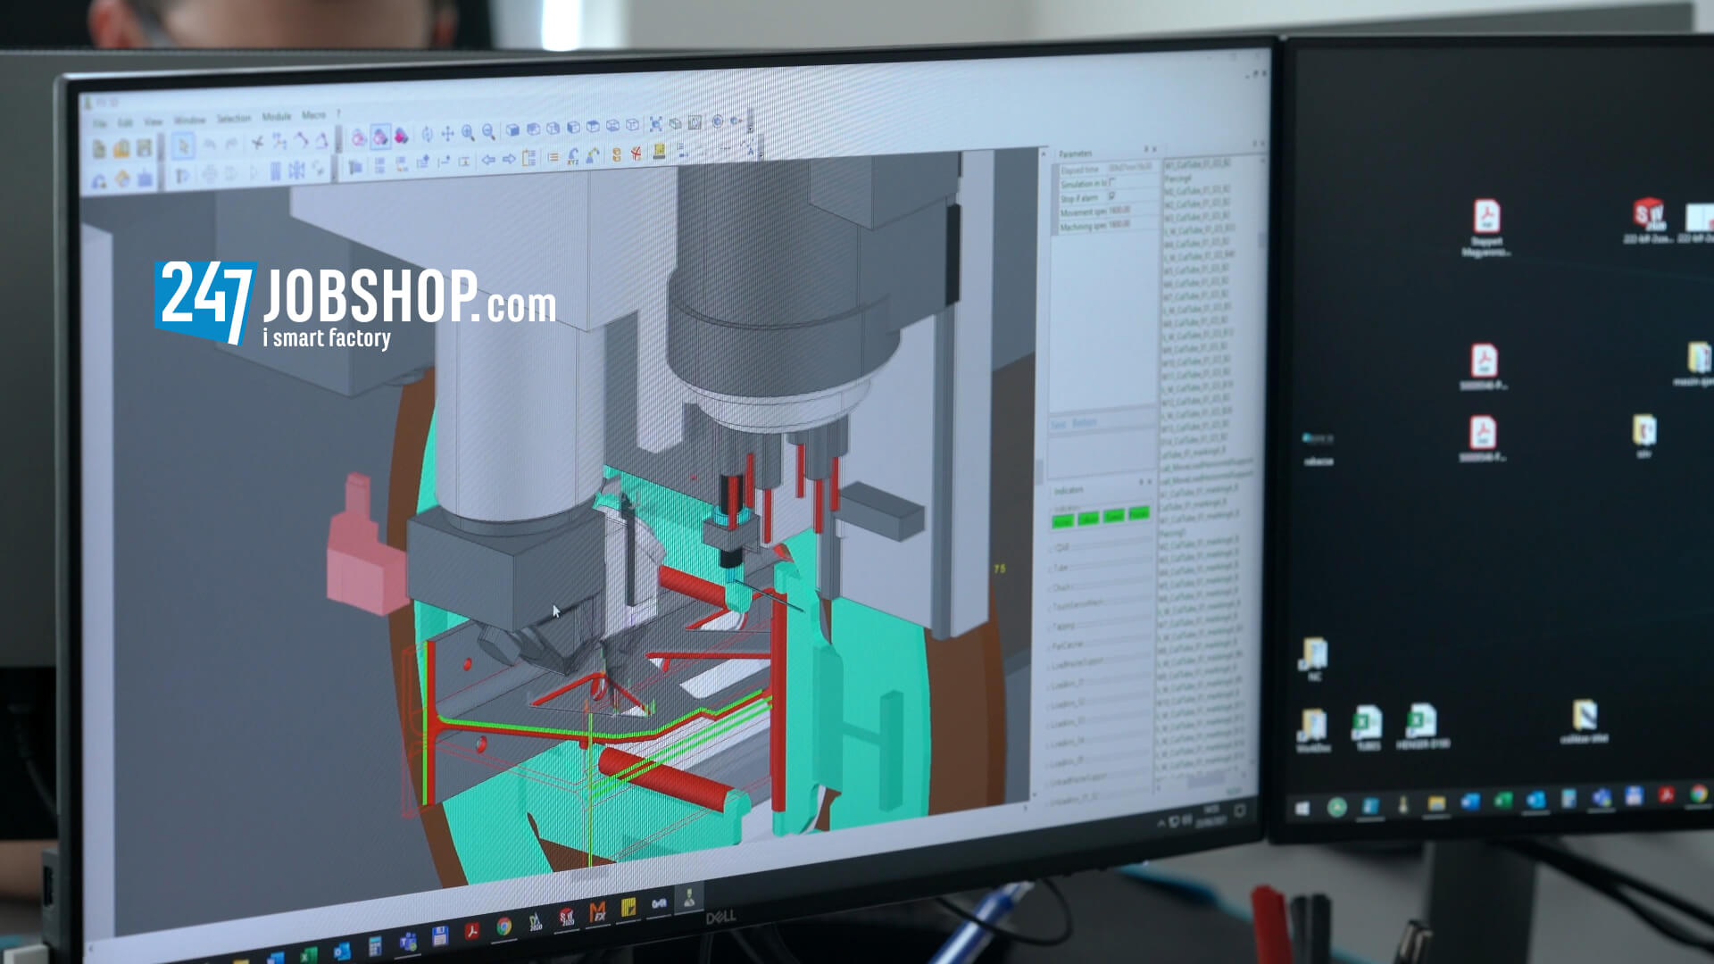Toggle the Simulation in loop checkbox
The width and height of the screenshot is (1714, 964).
1112,181
